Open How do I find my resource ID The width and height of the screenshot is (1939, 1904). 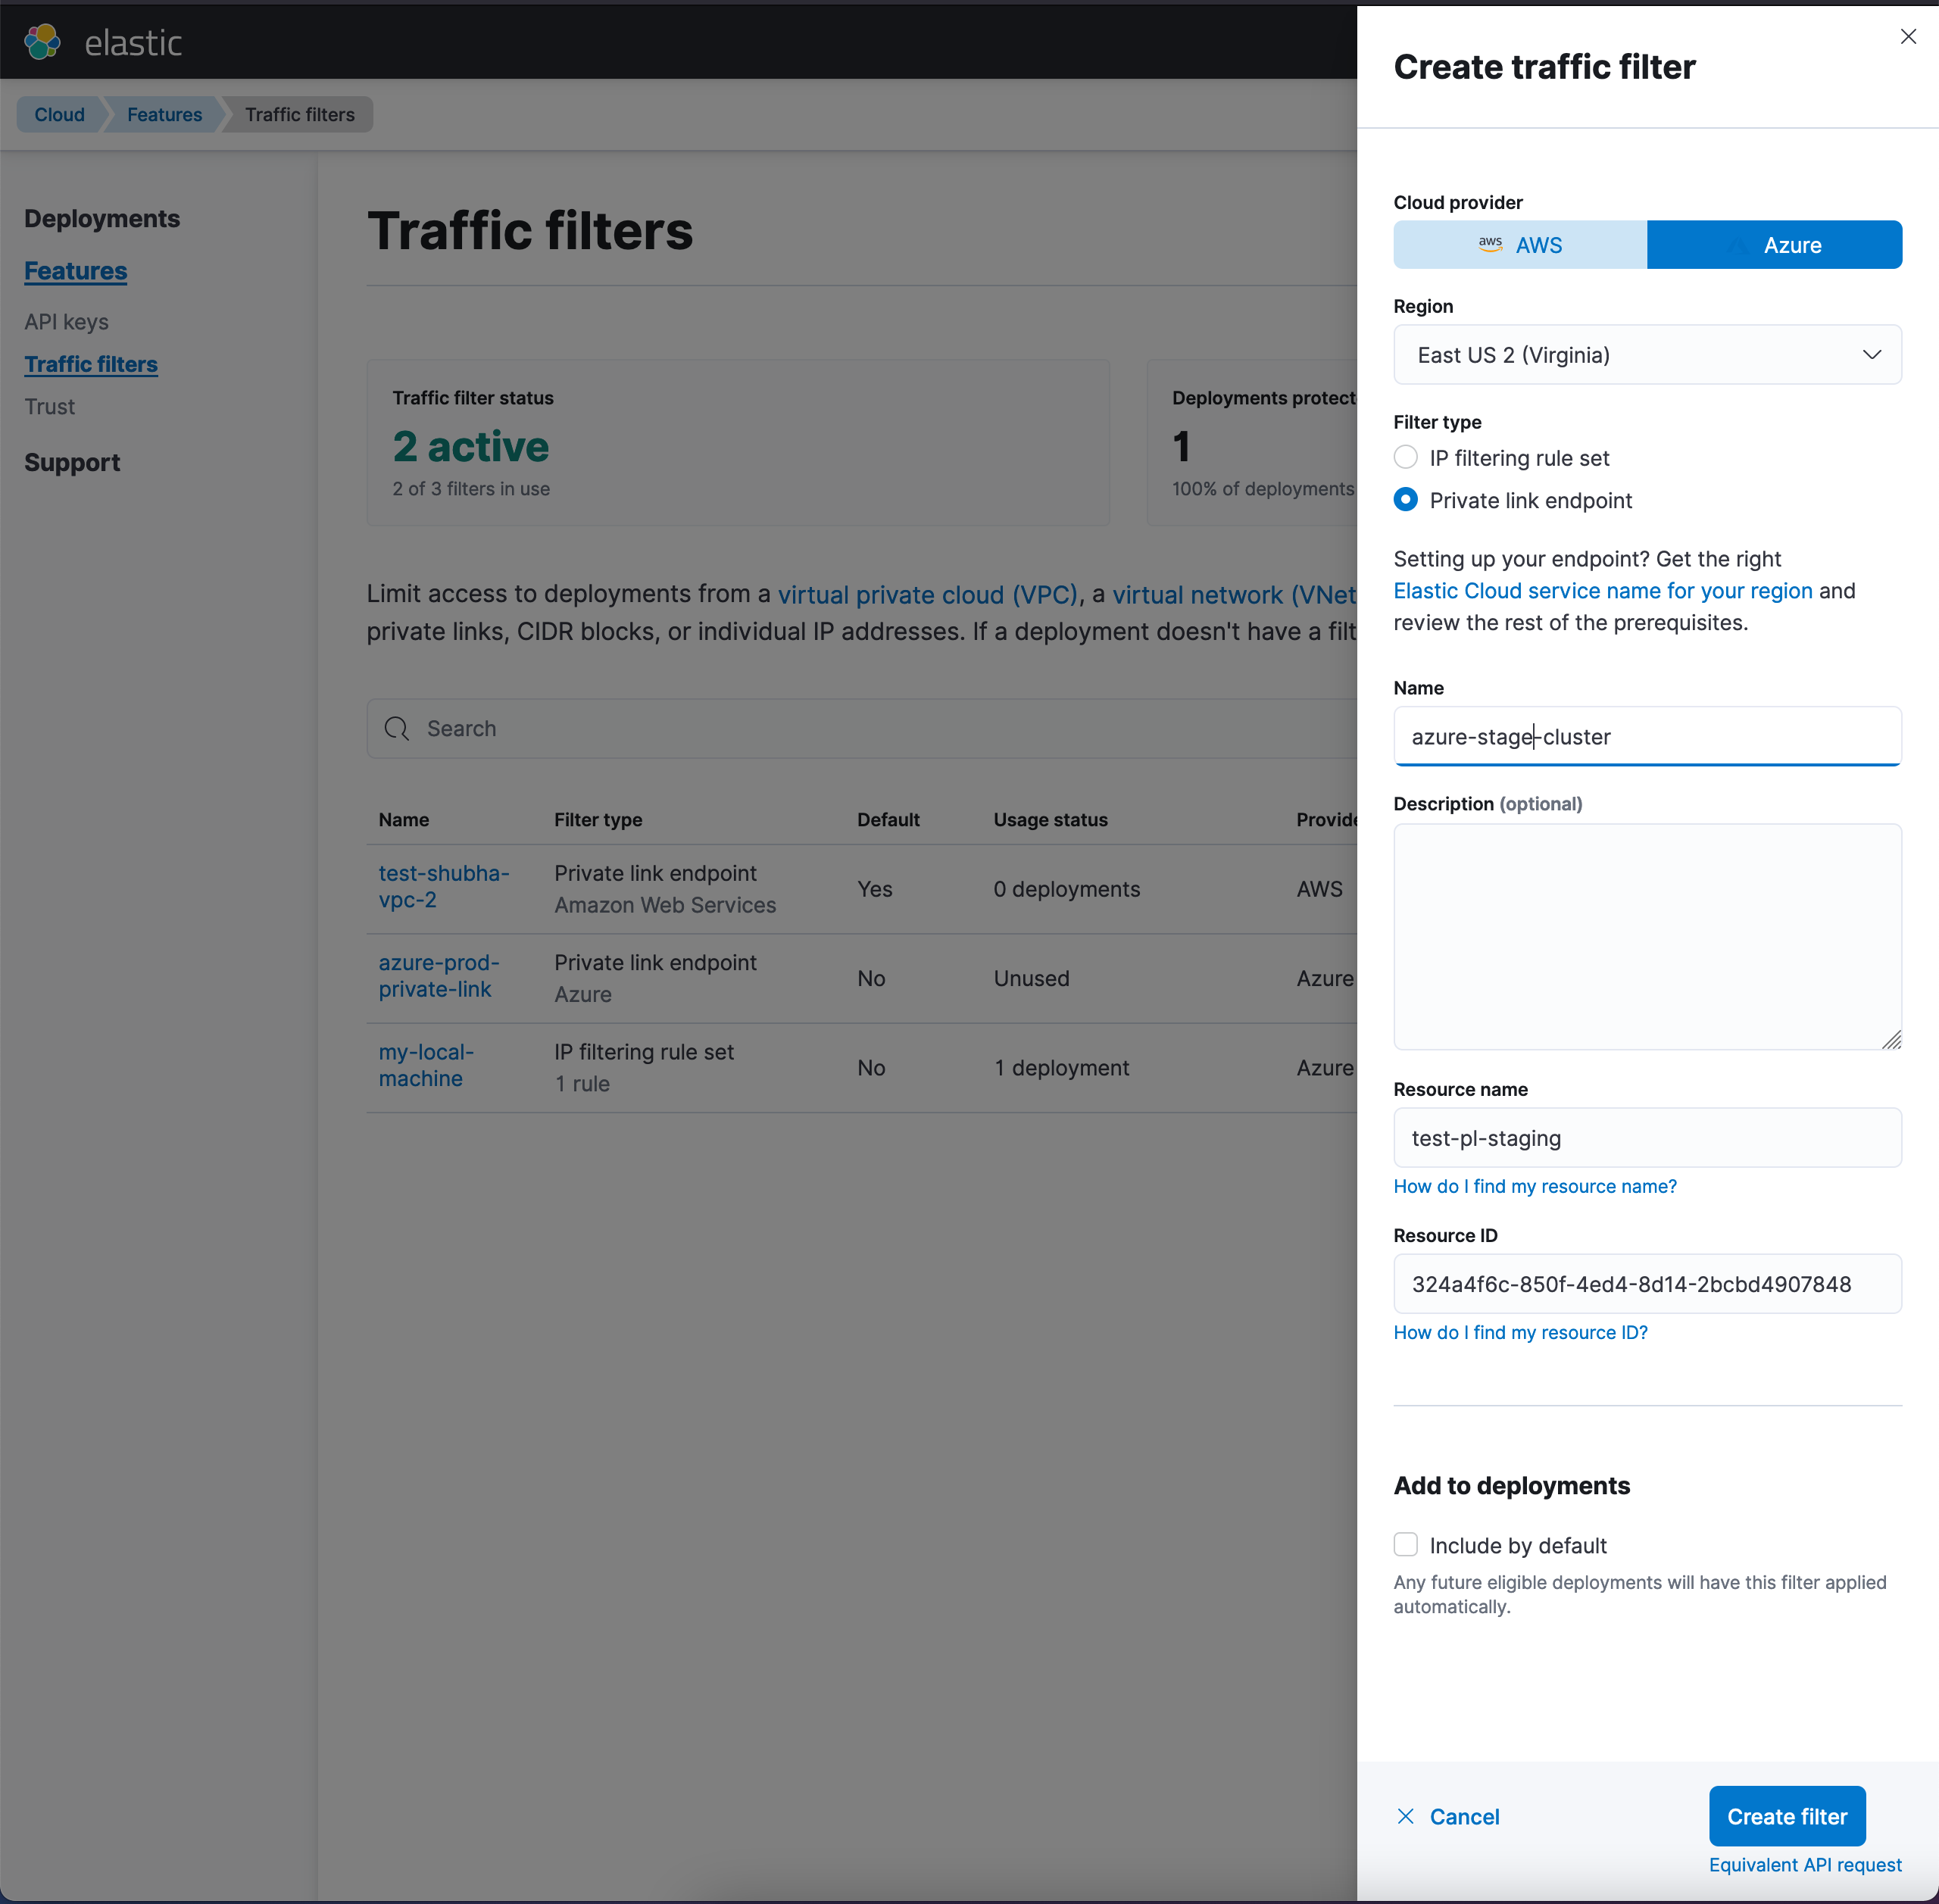coord(1520,1332)
